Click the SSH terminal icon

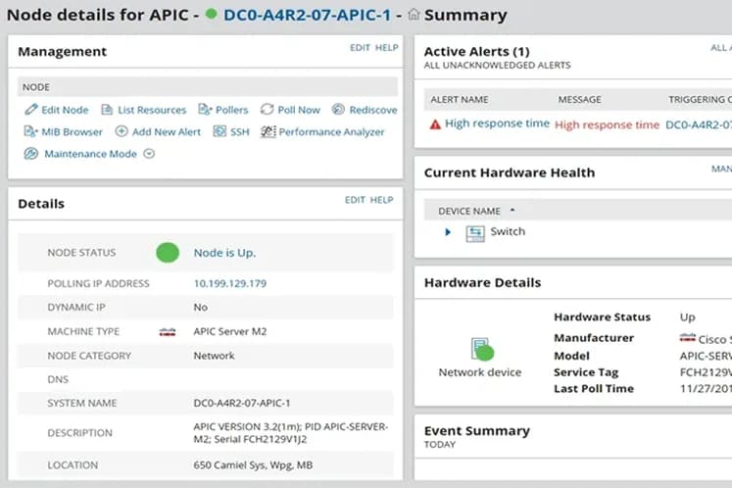click(220, 131)
